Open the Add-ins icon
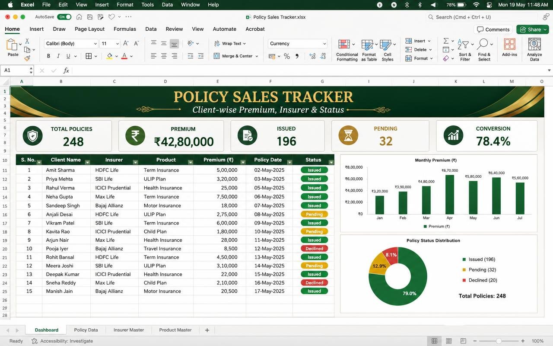Screen dimensions: 553x346 [510, 45]
